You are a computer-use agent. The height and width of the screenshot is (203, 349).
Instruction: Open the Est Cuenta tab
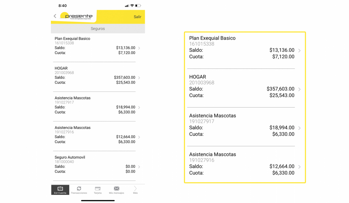(60, 190)
